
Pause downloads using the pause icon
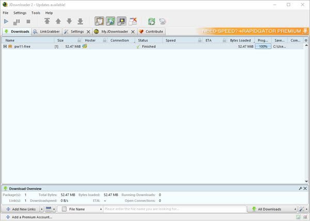17,22
